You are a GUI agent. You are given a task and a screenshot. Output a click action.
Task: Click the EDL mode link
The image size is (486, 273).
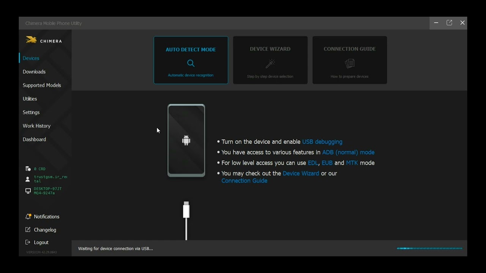[313, 163]
